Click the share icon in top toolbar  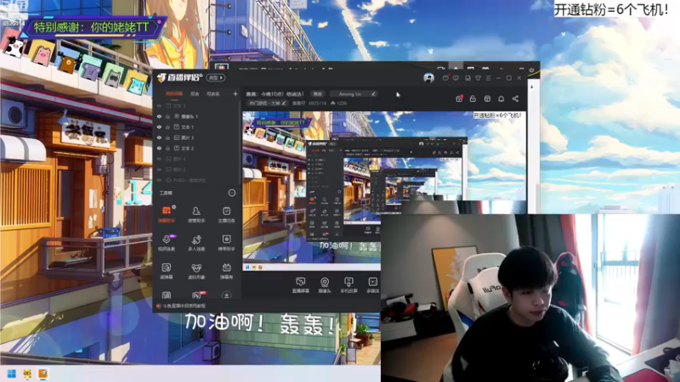(515, 98)
